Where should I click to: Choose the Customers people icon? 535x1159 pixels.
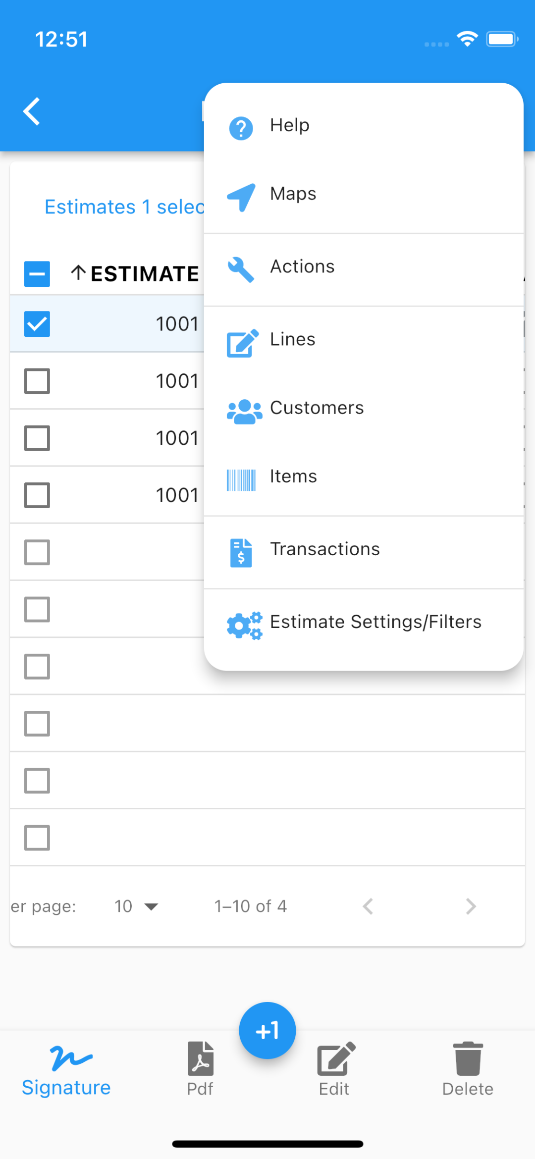coord(244,412)
